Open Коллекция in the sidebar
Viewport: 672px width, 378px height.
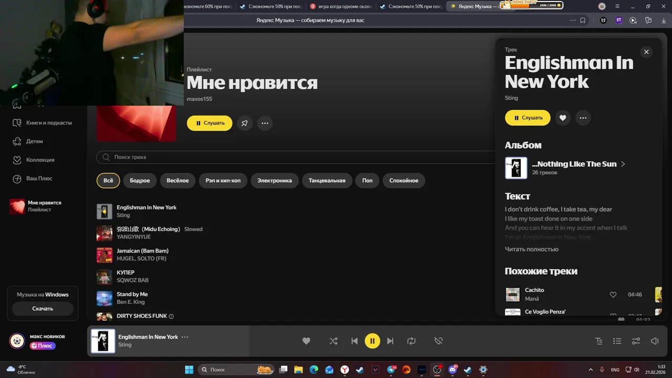coord(33,160)
